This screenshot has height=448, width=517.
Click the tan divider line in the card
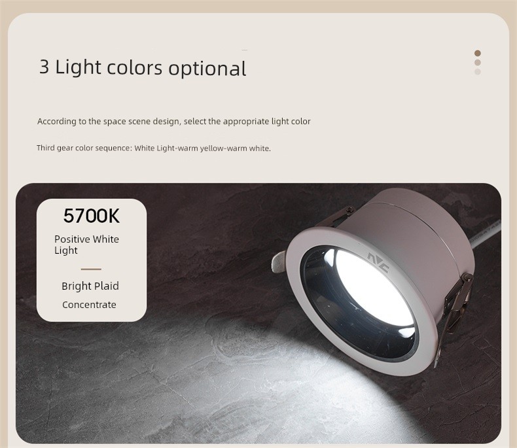(x=91, y=269)
